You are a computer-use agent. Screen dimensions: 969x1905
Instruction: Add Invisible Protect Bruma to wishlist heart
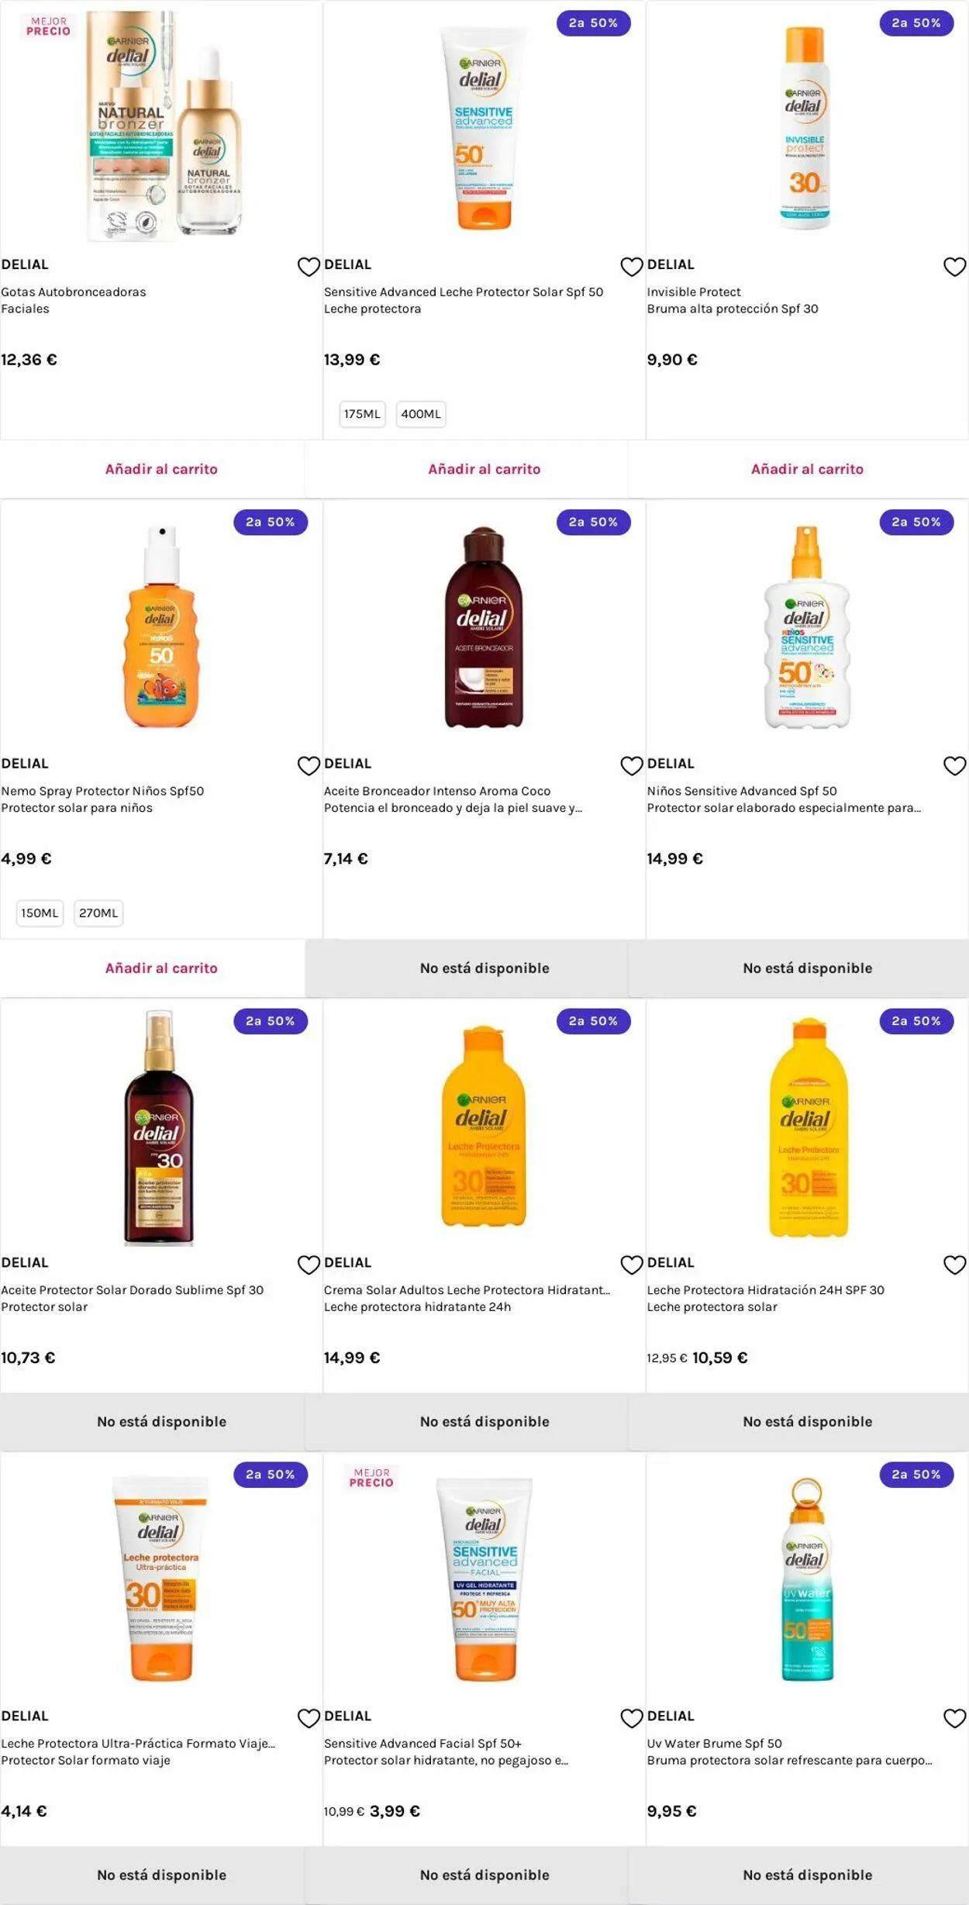click(x=954, y=267)
